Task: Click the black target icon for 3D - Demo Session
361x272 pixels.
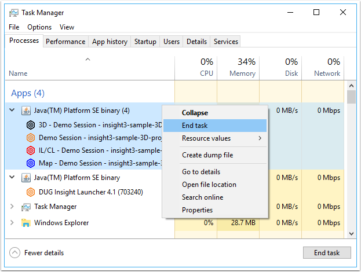Action: [31, 125]
